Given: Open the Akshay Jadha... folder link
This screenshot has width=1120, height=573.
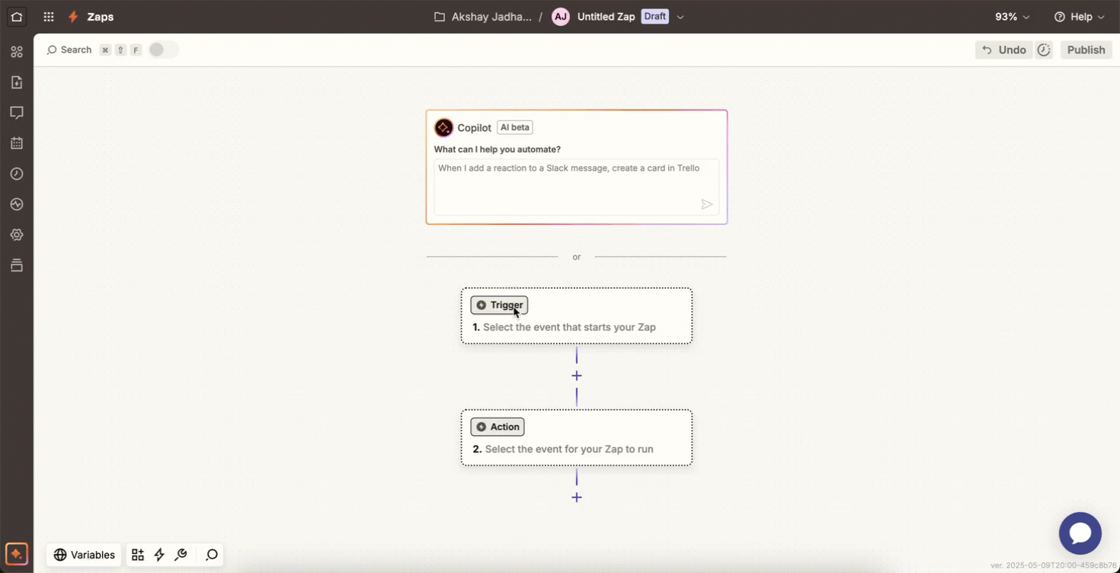Looking at the screenshot, I should pyautogui.click(x=491, y=17).
